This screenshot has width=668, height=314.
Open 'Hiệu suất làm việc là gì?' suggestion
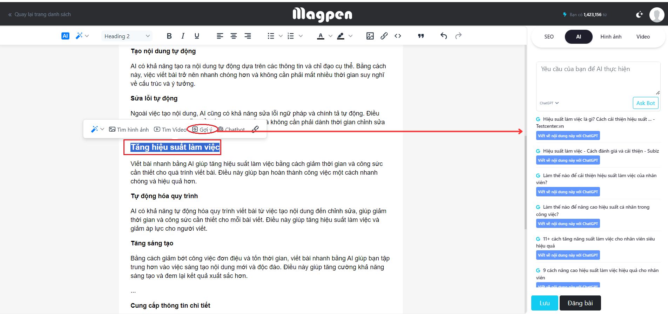(595, 123)
